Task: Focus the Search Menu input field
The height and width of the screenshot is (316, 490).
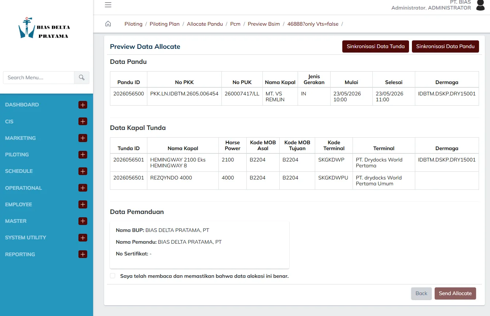Action: [x=38, y=77]
